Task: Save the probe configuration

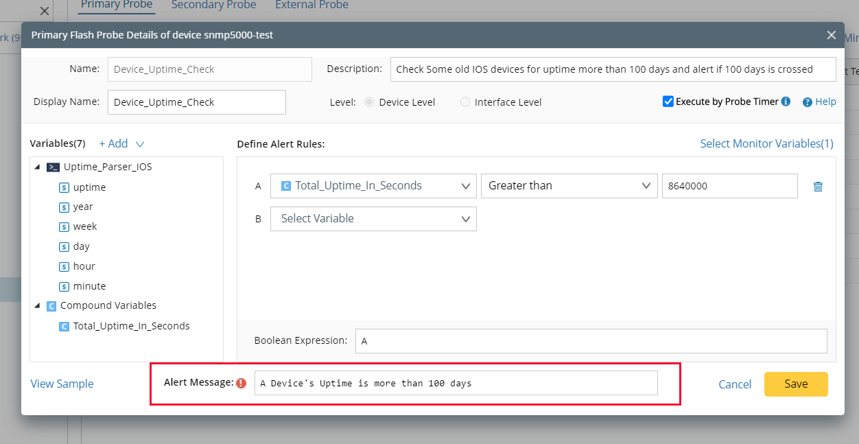Action: tap(795, 384)
